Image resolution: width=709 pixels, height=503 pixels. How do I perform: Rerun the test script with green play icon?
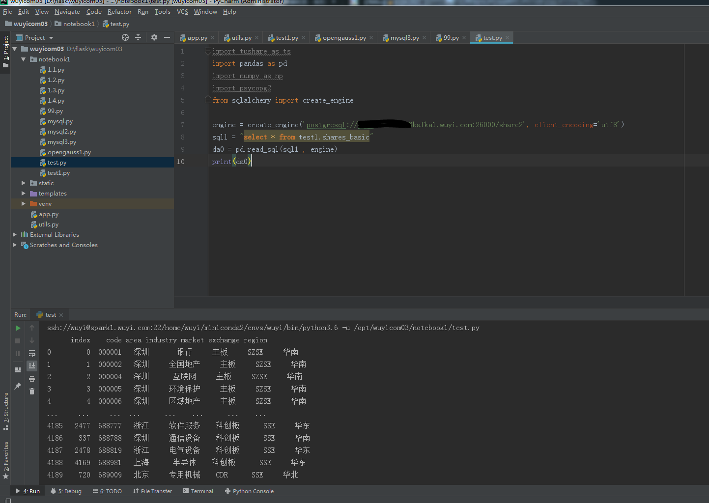tap(18, 328)
